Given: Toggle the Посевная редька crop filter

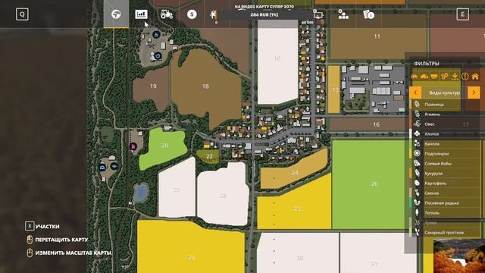Looking at the screenshot, I should point(445,203).
